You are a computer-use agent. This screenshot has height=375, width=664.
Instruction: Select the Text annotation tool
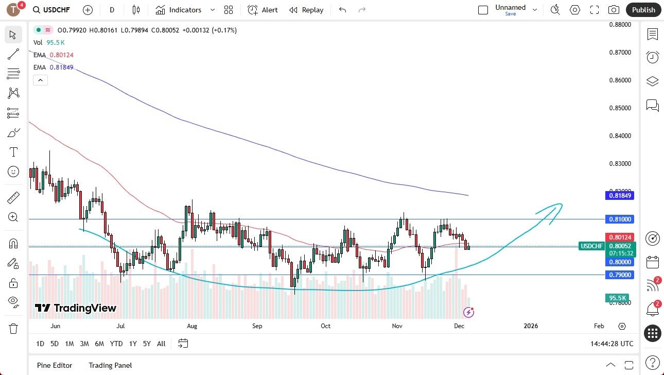click(x=13, y=152)
